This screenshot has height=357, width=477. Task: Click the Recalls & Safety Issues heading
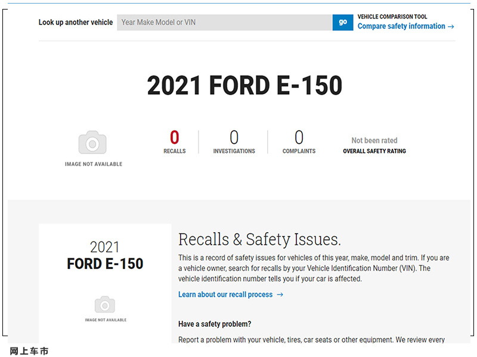tap(259, 240)
